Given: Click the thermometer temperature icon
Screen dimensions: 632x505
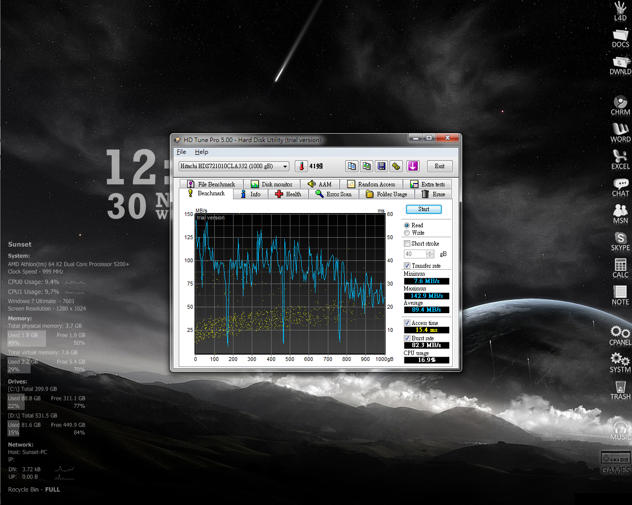Looking at the screenshot, I should coord(301,166).
